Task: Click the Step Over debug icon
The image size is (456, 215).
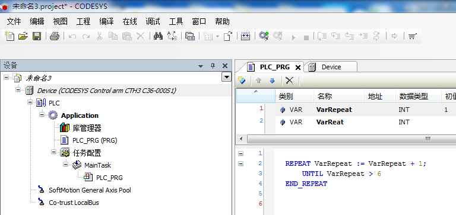Action: click(x=322, y=36)
